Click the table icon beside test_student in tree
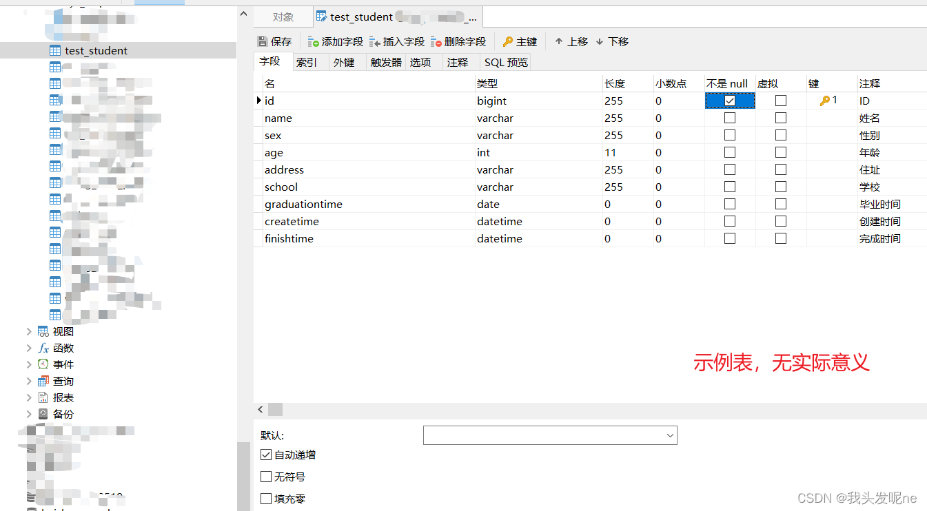The height and width of the screenshot is (511, 927). click(x=55, y=50)
